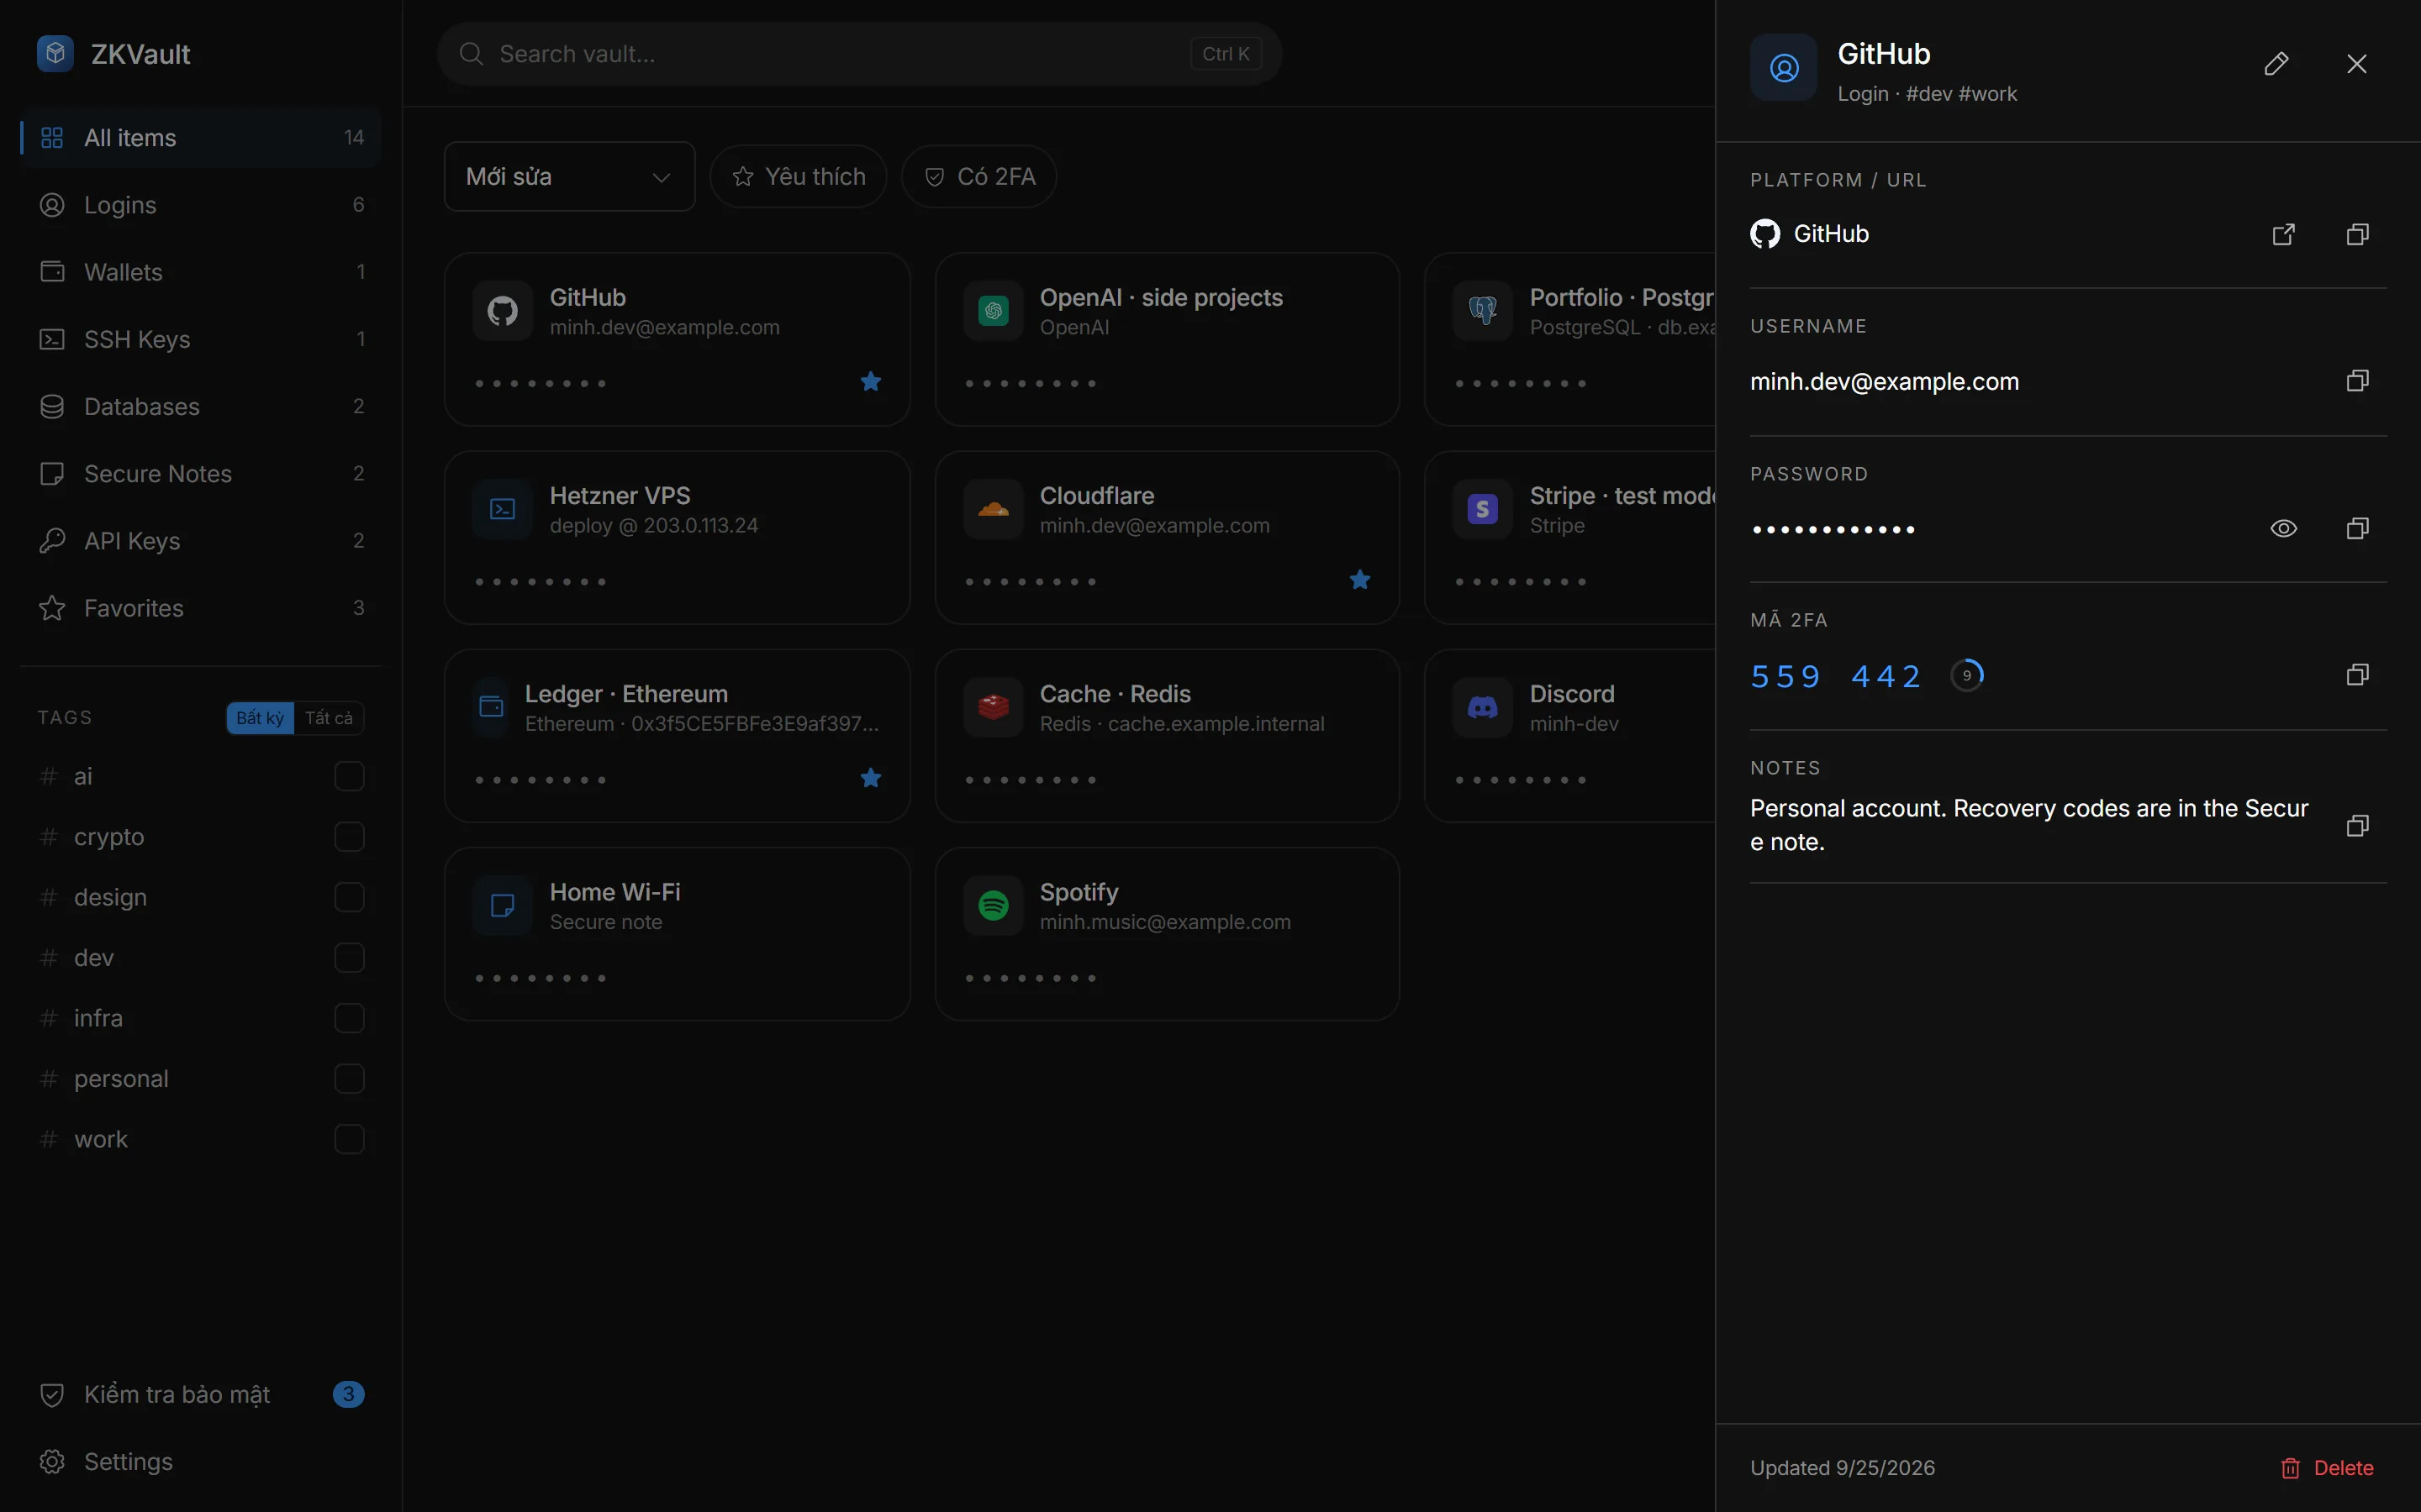Unfavorite the Ledger Ethereum card star
This screenshot has height=1512, width=2421.
[870, 777]
